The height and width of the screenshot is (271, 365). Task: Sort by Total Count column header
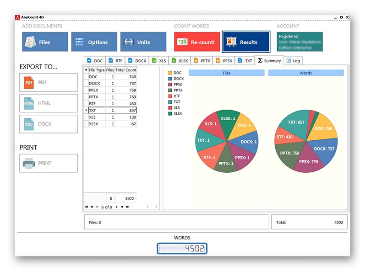point(125,70)
